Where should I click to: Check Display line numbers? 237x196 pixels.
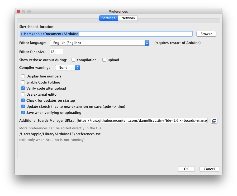pyautogui.click(x=23, y=76)
